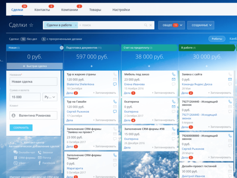This screenshot has height=178, width=237.
Task: Switch to the Контакты tab
Action: point(42,10)
